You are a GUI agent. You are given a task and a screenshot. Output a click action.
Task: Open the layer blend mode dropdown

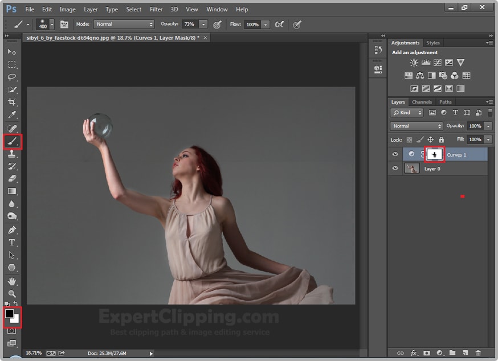click(x=417, y=126)
